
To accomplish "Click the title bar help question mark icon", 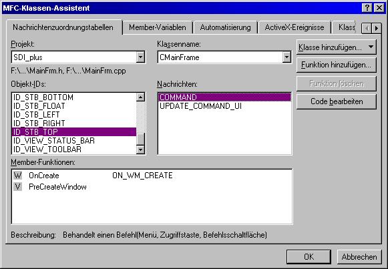I will tap(367, 8).
